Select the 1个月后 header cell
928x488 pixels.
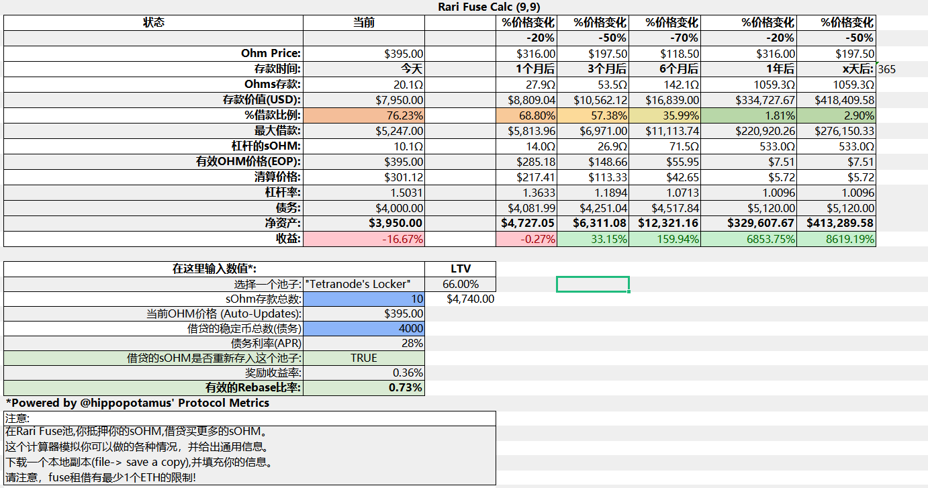tap(526, 68)
